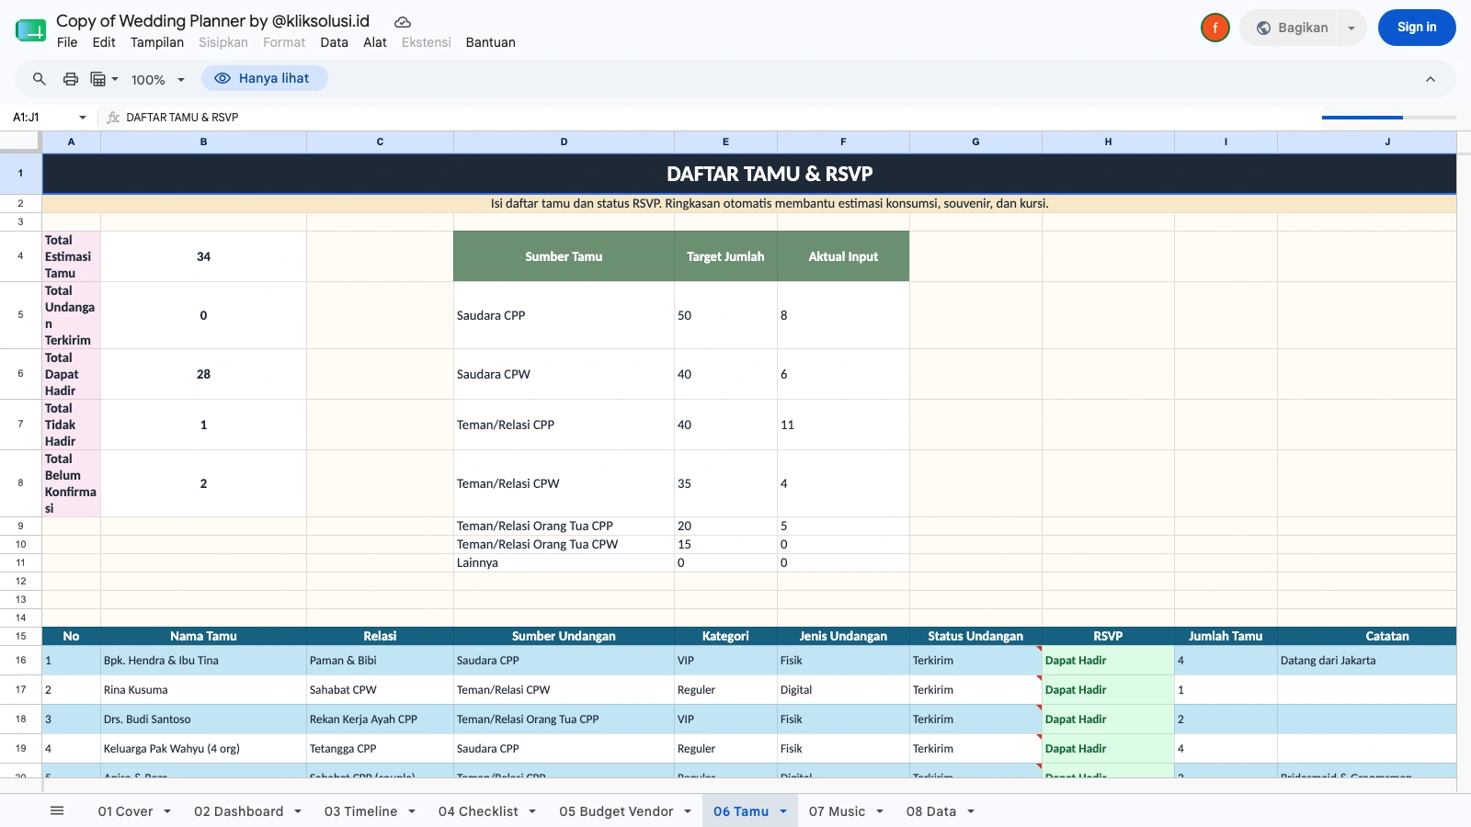Collapse the toolbar with chevron up
This screenshot has width=1471, height=827.
coord(1431,79)
